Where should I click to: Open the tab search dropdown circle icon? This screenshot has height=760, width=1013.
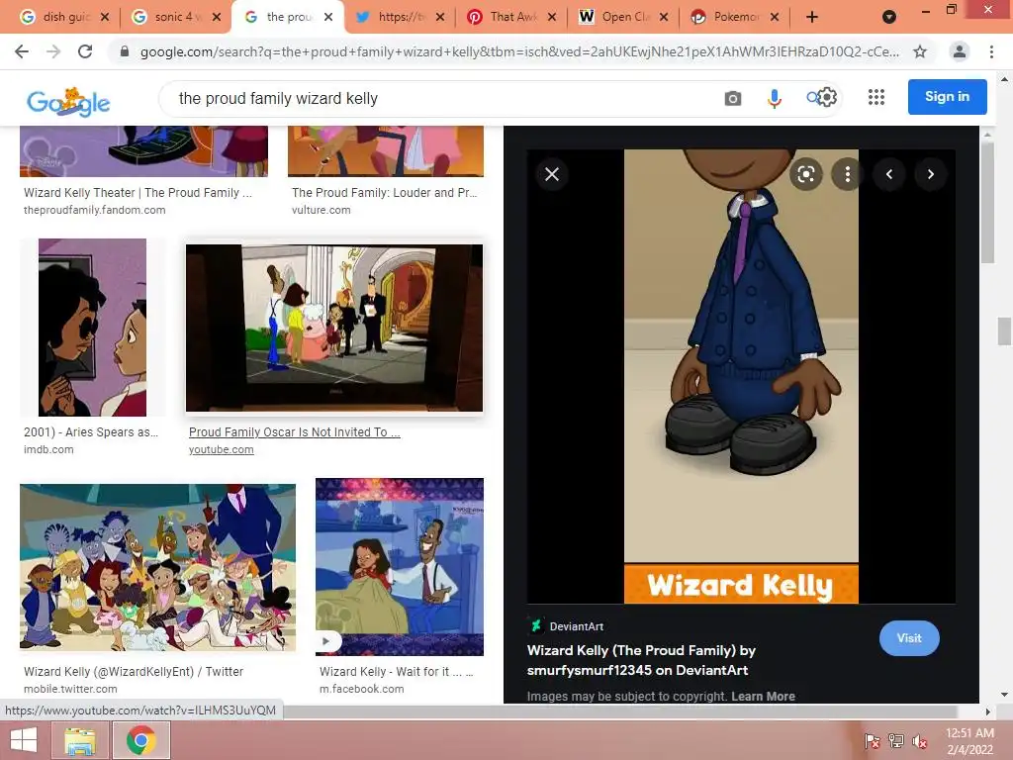coord(889,17)
